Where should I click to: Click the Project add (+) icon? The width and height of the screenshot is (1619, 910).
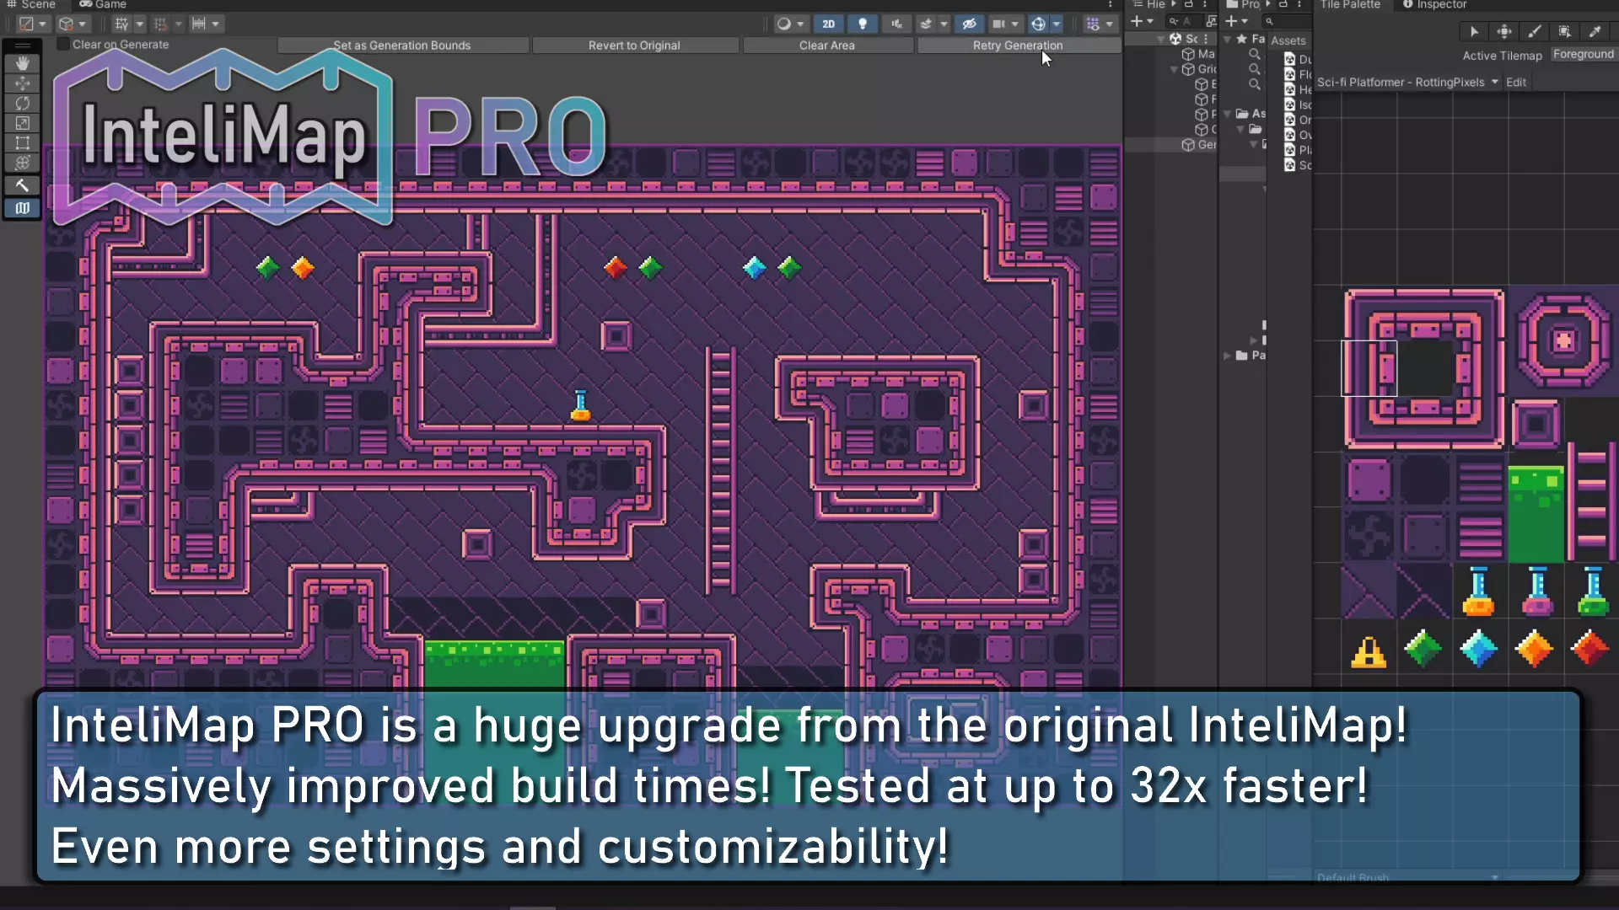click(x=1231, y=21)
